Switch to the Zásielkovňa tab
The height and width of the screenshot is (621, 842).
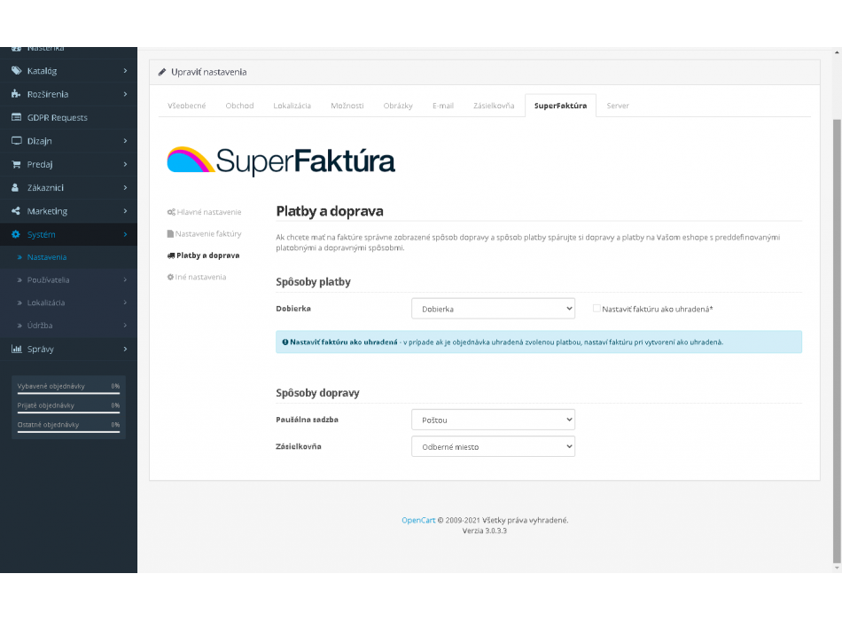point(494,106)
